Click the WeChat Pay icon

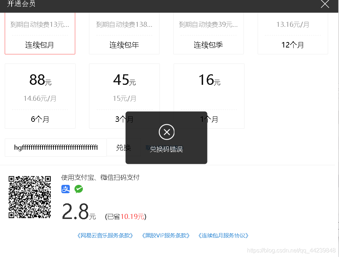79,189
